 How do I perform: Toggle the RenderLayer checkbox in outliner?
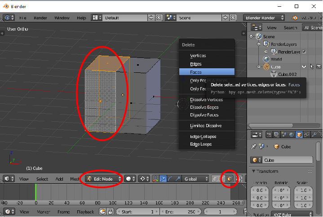304,52
